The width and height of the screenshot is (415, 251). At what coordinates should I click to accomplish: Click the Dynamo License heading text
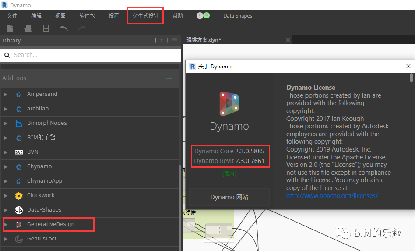pos(311,88)
